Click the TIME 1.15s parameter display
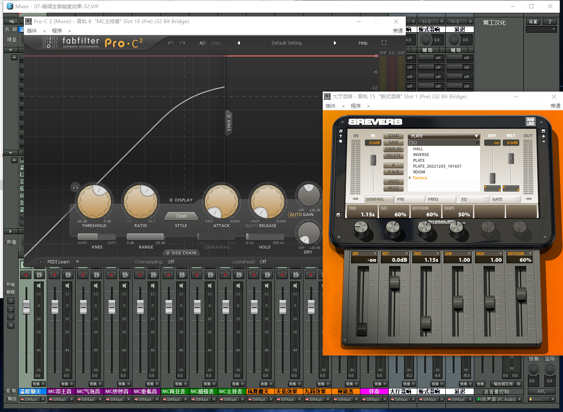 click(362, 211)
